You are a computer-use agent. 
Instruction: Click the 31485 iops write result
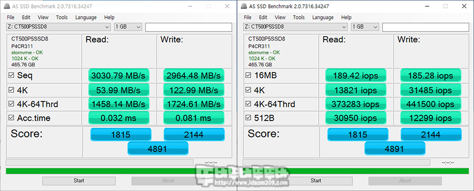(431, 90)
